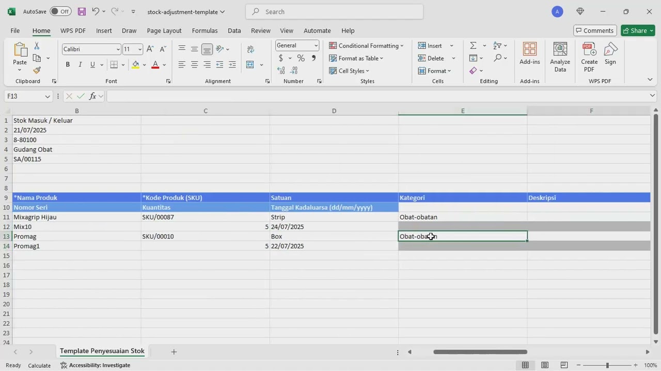Screen dimensions: 661x371
Task: Open the Add-ins button
Action: [530, 54]
